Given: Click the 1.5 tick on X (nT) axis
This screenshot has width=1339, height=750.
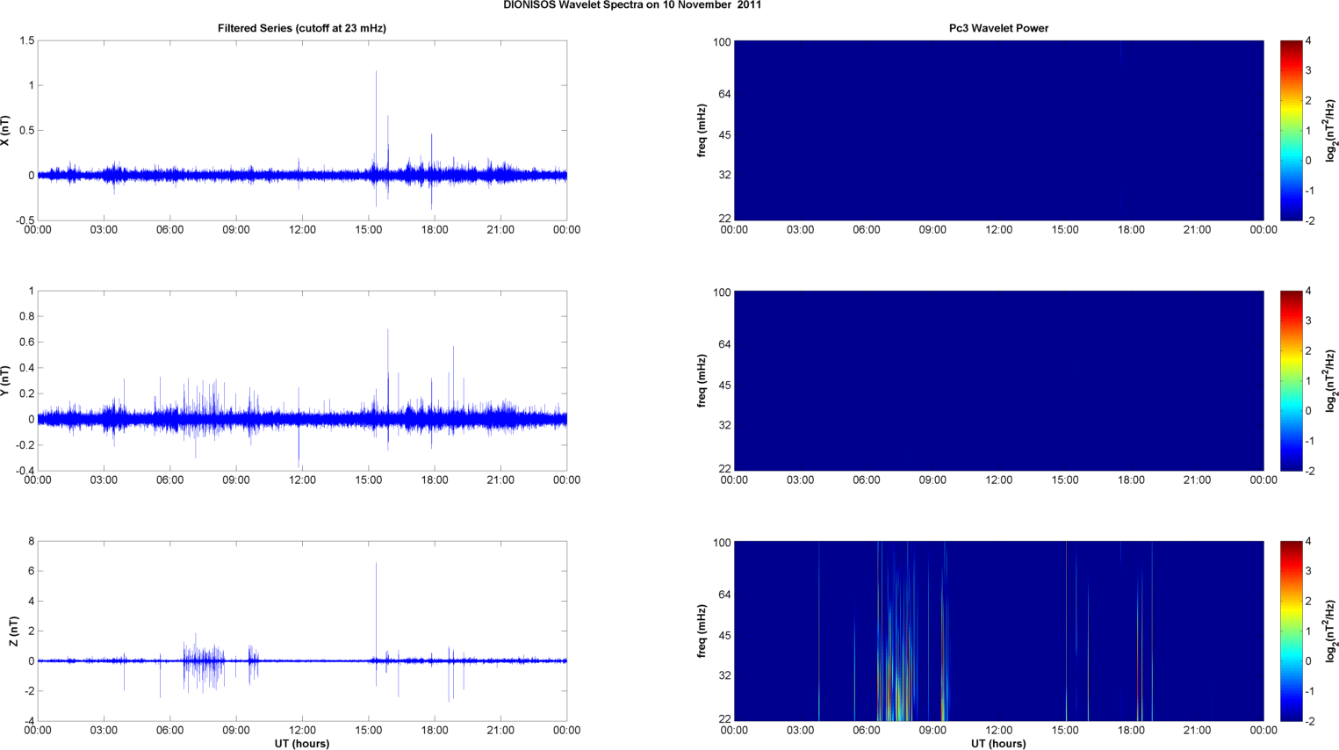Looking at the screenshot, I should pos(26,40).
